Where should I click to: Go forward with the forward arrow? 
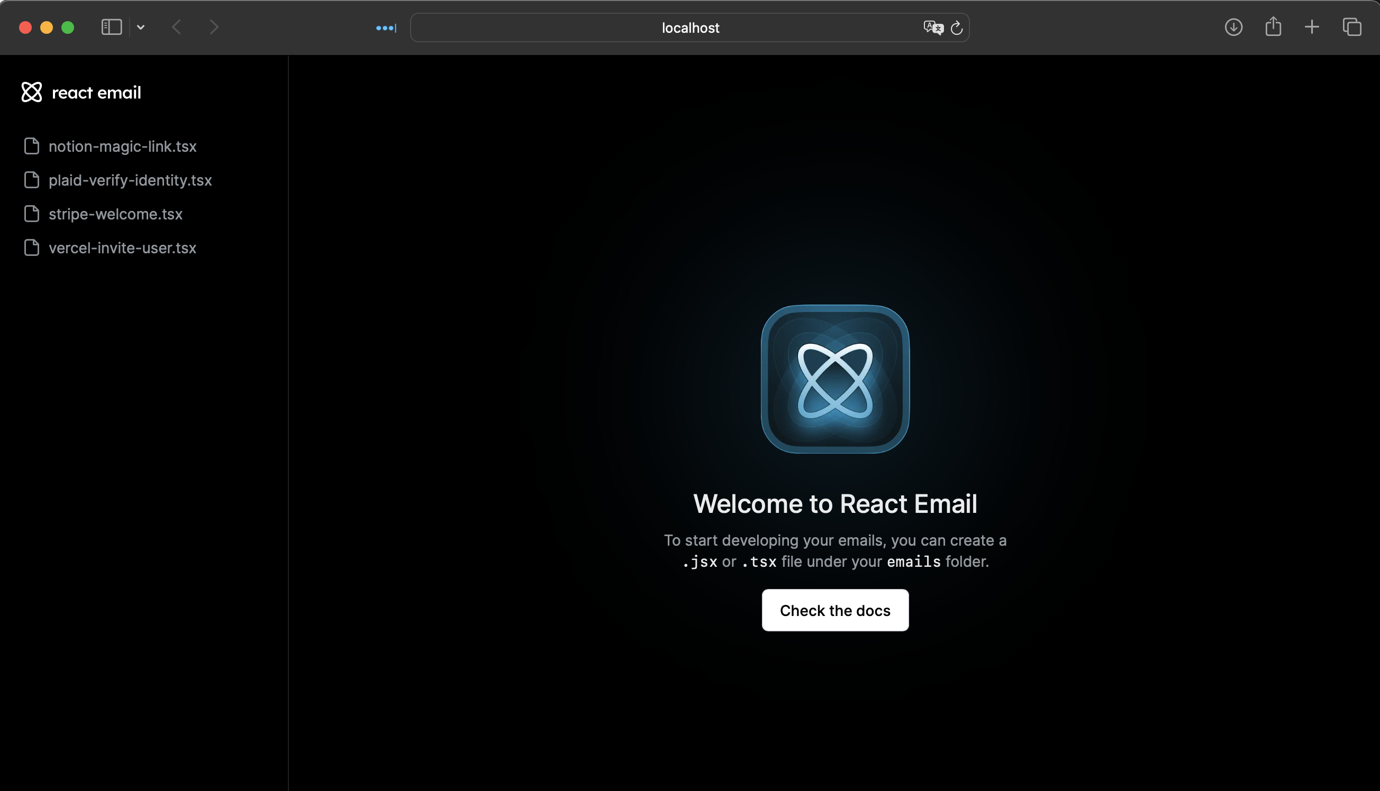pos(214,27)
